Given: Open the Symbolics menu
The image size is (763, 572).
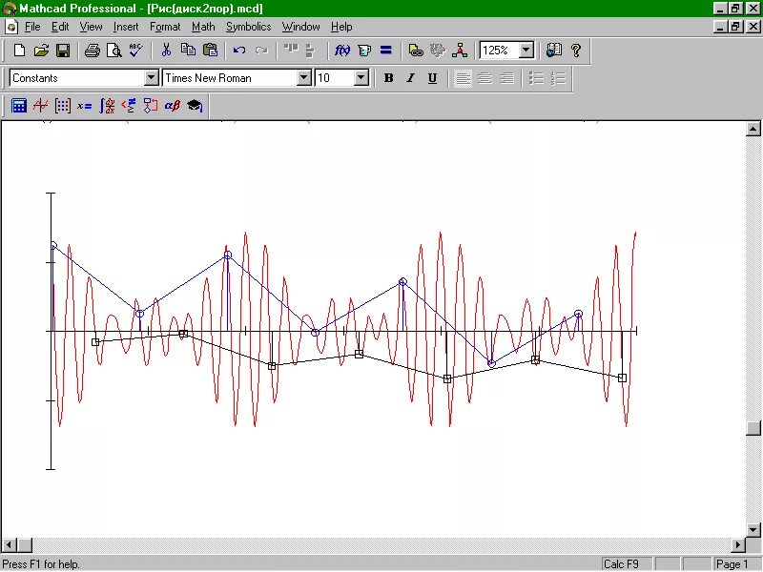Looking at the screenshot, I should pyautogui.click(x=248, y=27).
